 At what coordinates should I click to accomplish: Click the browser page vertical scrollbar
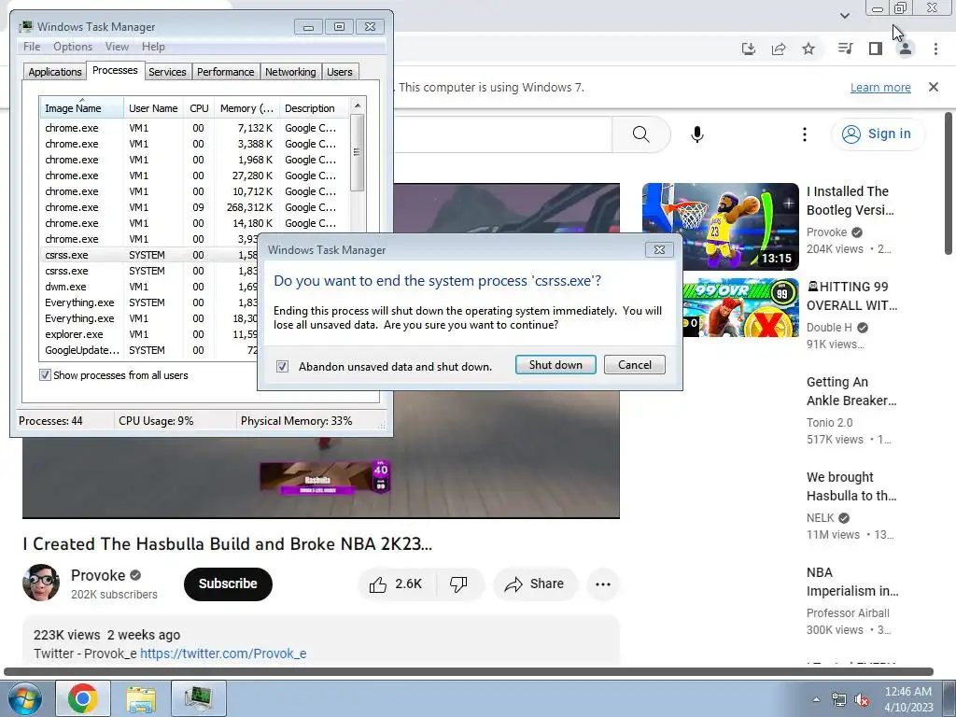(949, 183)
